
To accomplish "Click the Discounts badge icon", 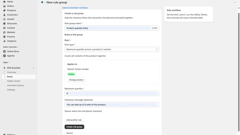I will 4,24.
